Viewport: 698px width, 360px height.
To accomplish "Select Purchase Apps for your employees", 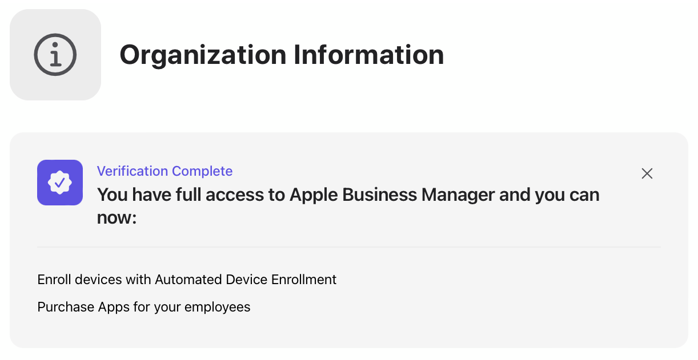I will 143,307.
